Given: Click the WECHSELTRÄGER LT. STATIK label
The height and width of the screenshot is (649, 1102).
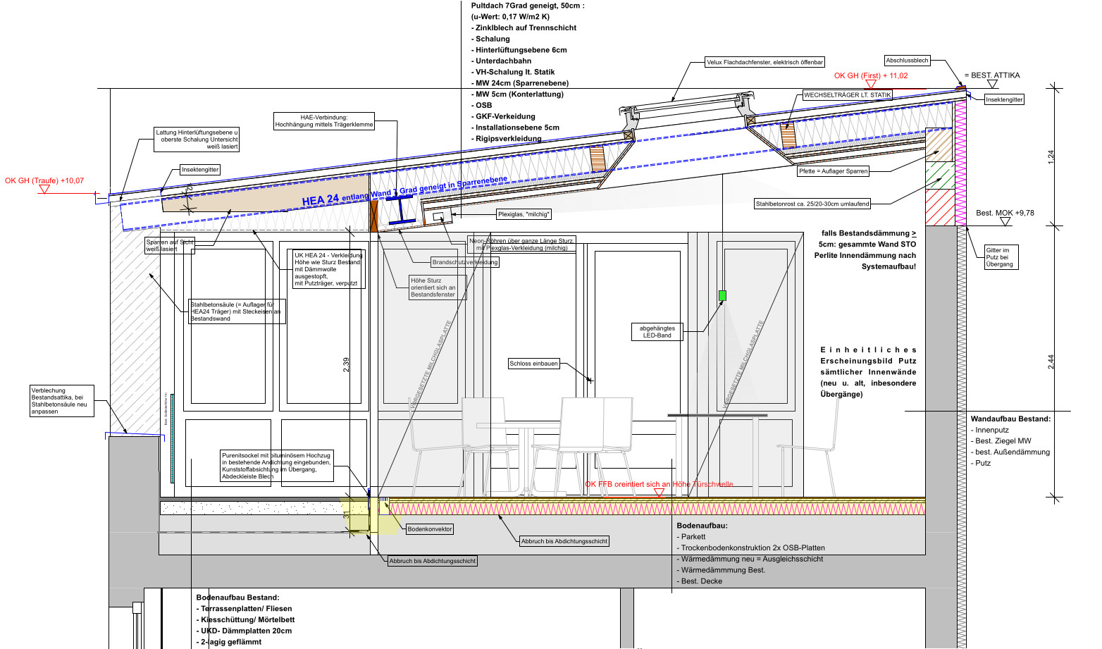Looking at the screenshot, I should point(848,94).
